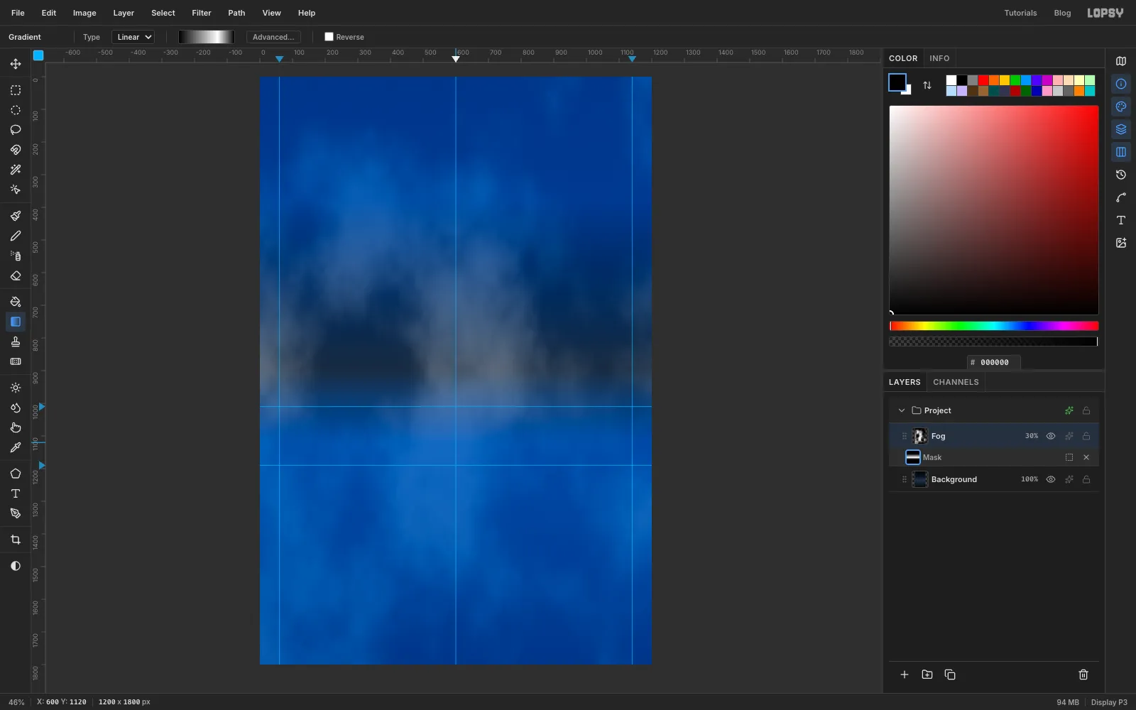
Task: Switch to the Info tab
Action: click(x=939, y=58)
